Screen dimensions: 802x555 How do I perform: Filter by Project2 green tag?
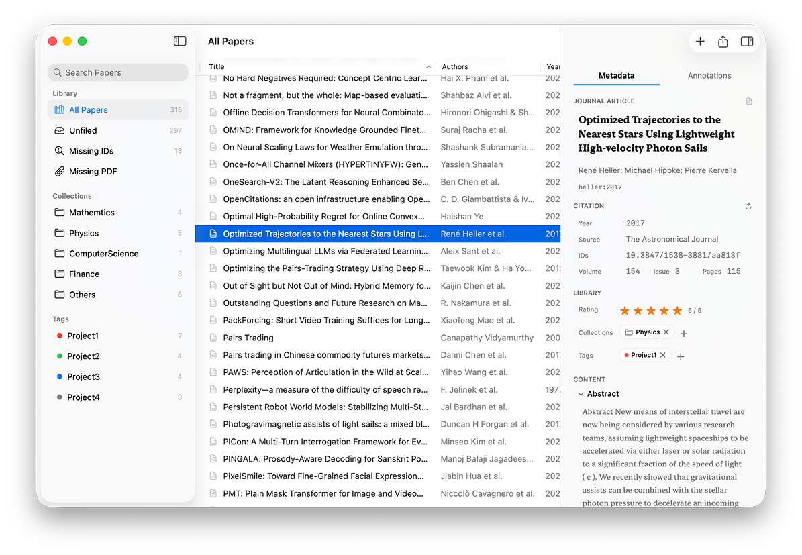[118, 356]
